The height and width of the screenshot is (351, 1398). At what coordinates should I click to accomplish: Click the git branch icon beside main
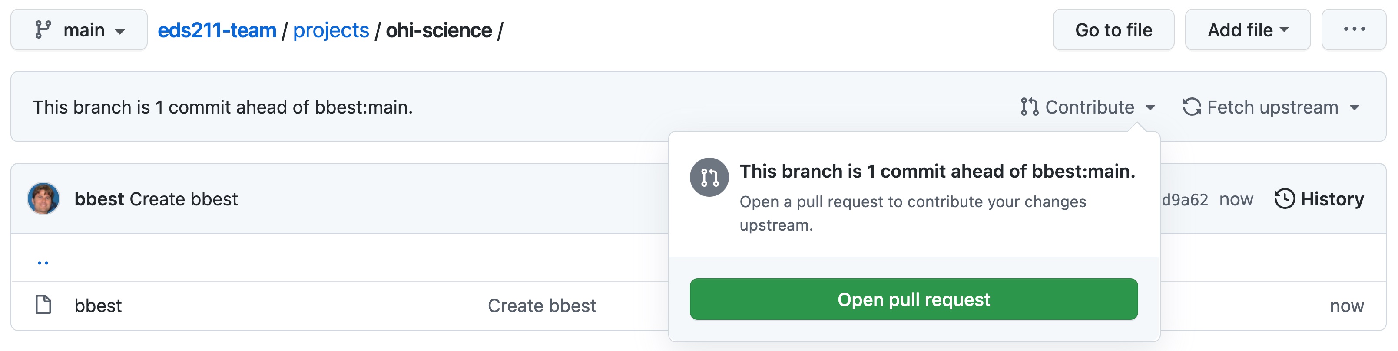[43, 29]
